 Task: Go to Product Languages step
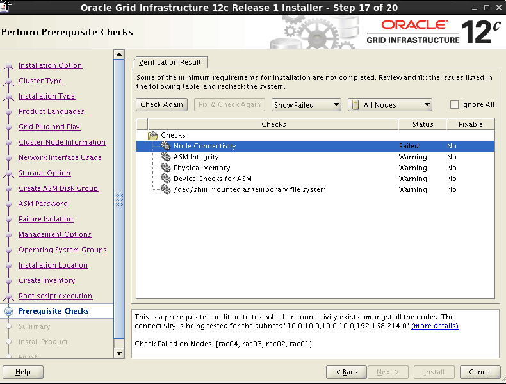[52, 111]
